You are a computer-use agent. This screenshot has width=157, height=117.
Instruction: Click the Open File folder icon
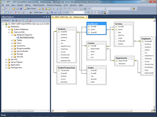point(14,9)
